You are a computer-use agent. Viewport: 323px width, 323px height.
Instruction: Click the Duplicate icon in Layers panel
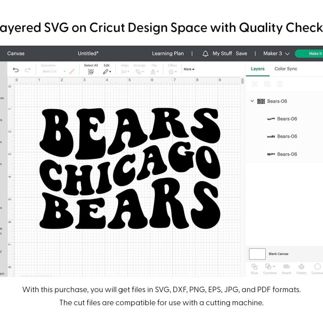tap(267, 84)
